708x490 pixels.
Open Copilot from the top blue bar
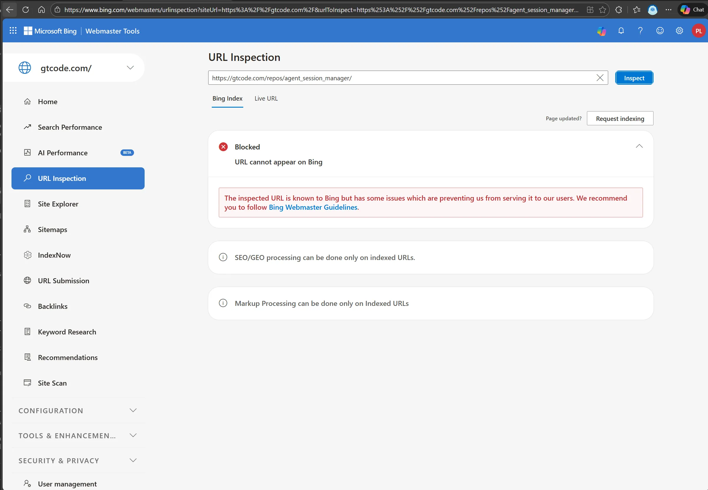click(602, 31)
